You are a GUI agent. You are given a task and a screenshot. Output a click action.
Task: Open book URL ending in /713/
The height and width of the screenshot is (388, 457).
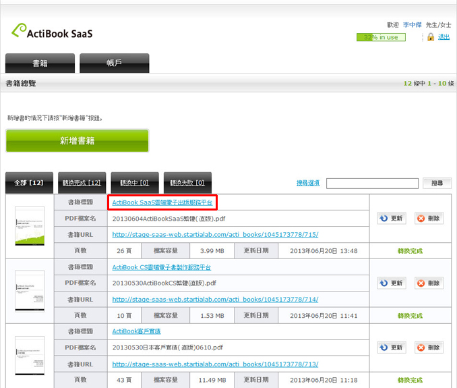pos(215,364)
